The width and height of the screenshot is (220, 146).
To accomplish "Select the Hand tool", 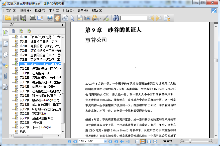I will coord(57,18).
